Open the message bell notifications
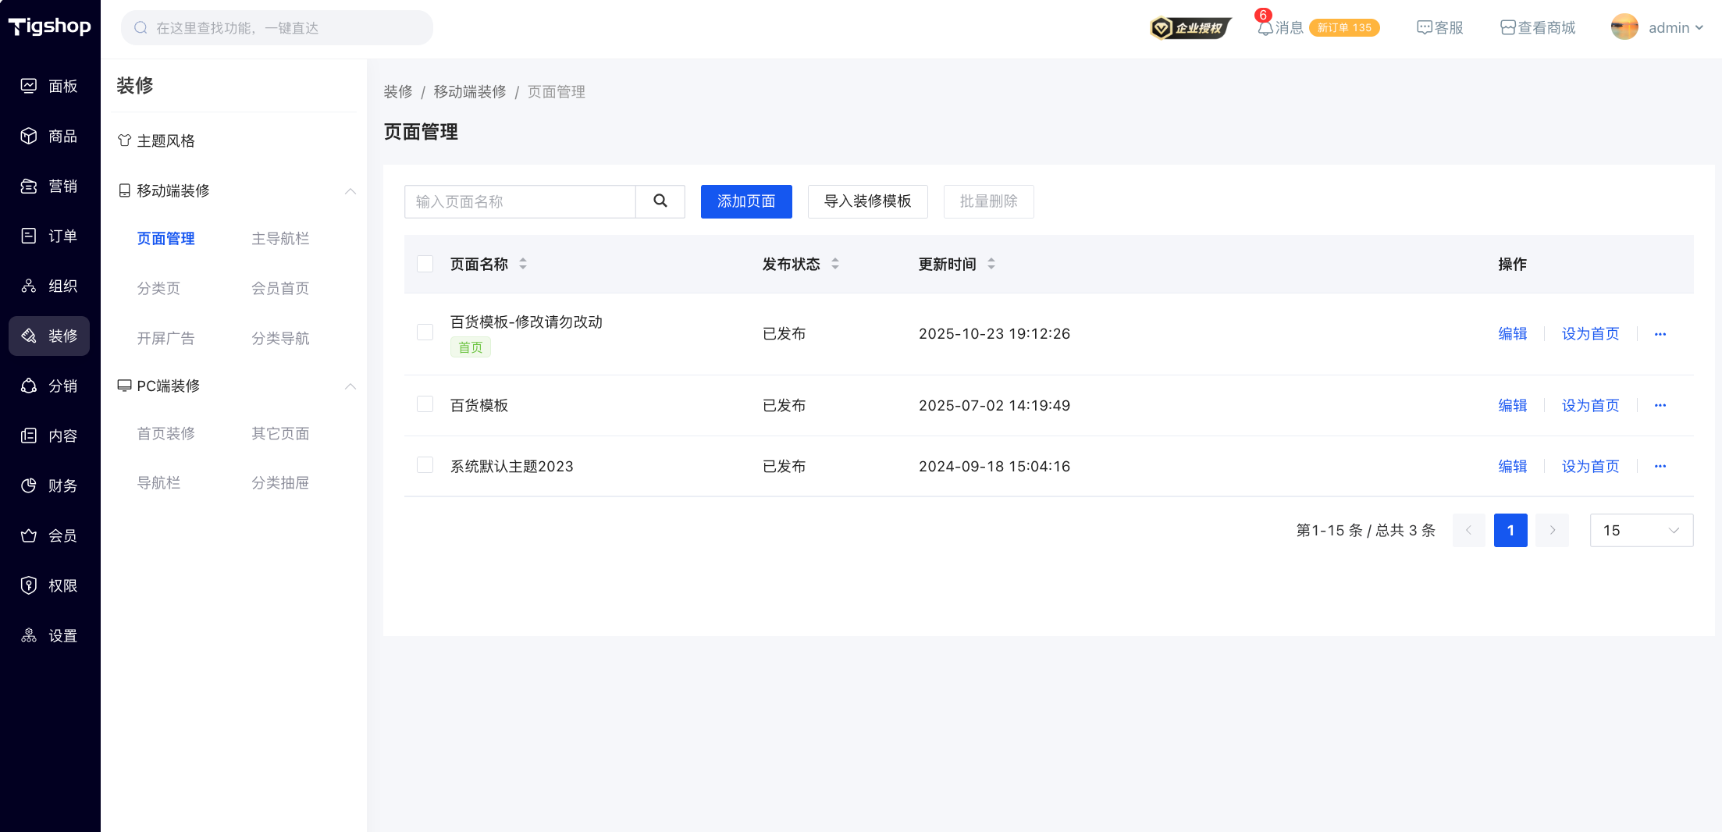The height and width of the screenshot is (832, 1722). coord(1265,28)
